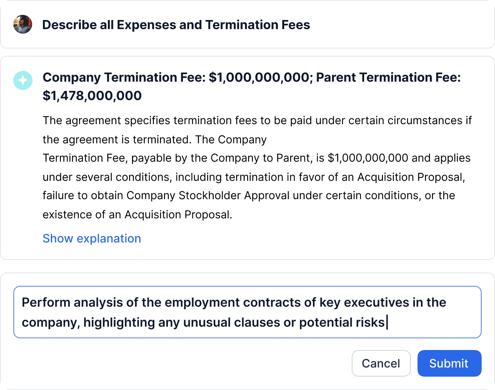
Task: Click the AI sparkle assistant icon
Action: click(x=23, y=80)
